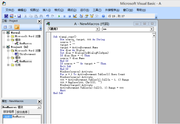Click the Break pause icon

click(x=64, y=16)
